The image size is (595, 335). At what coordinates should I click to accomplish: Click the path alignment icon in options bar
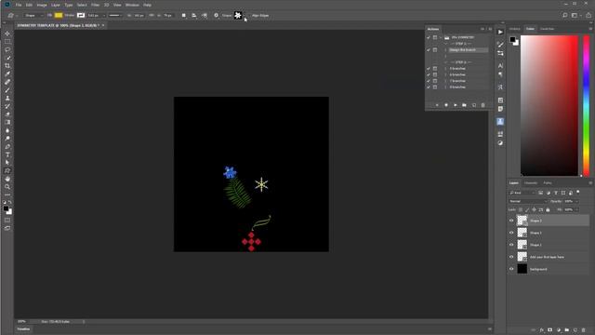(x=194, y=16)
